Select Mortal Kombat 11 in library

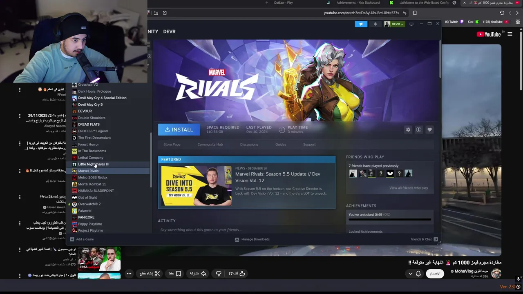pos(92,184)
